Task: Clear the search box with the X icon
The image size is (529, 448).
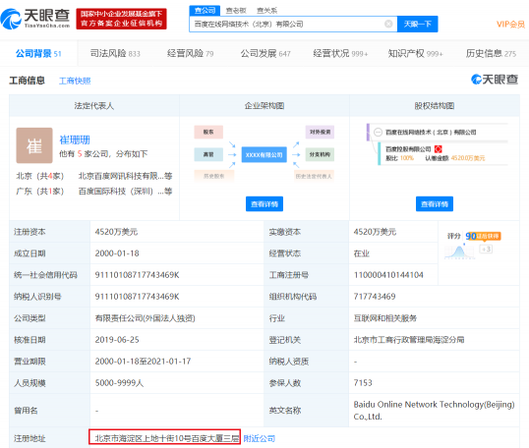Action: coord(388,24)
